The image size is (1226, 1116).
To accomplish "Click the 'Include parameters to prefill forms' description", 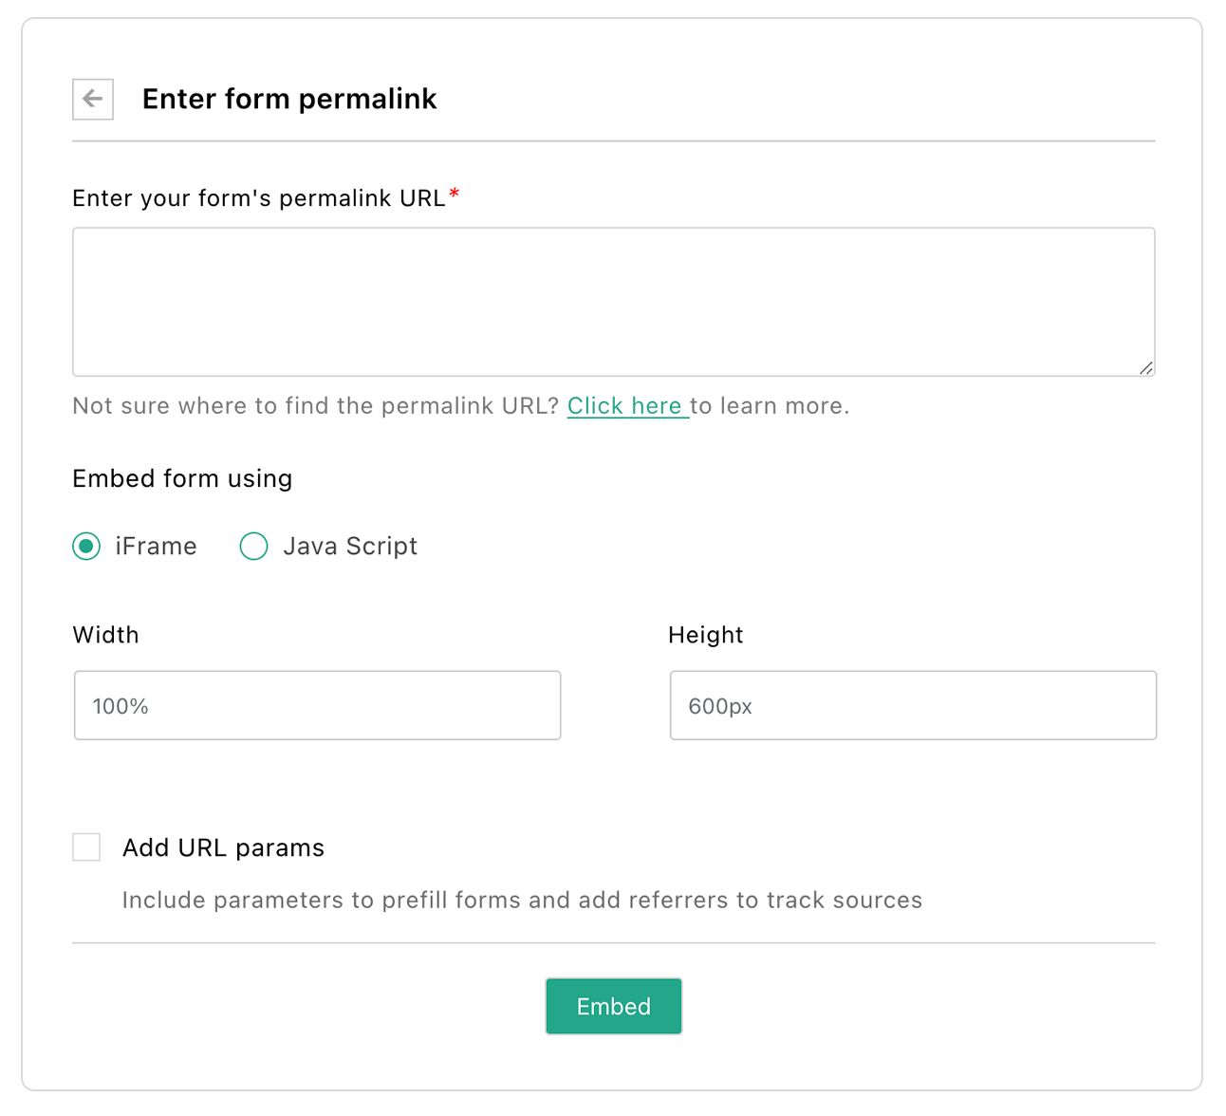I will pyautogui.click(x=522, y=900).
